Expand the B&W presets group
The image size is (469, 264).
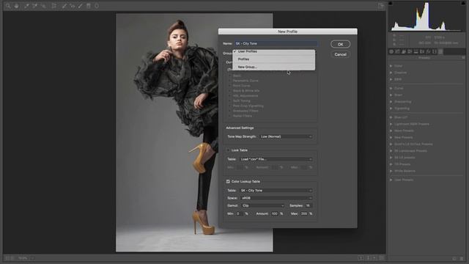[391, 79]
